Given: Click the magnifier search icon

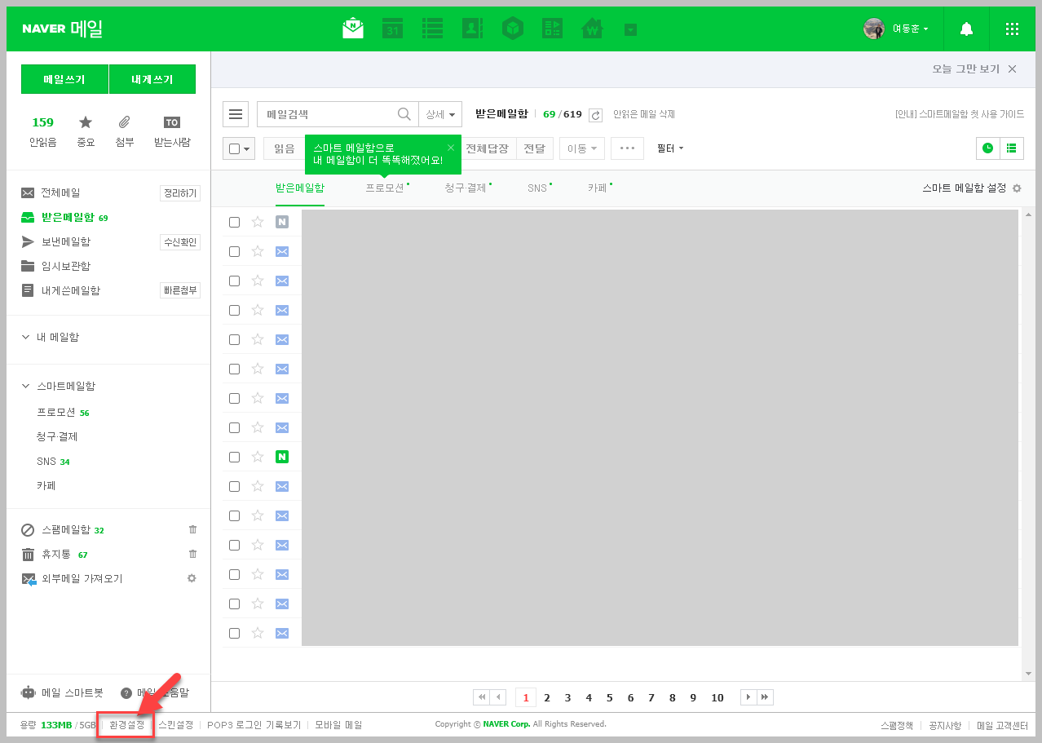Looking at the screenshot, I should 404,114.
